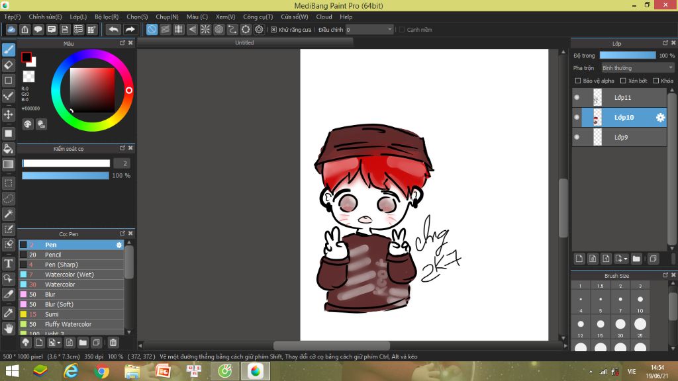Open Pen brush settings gear

tap(119, 245)
